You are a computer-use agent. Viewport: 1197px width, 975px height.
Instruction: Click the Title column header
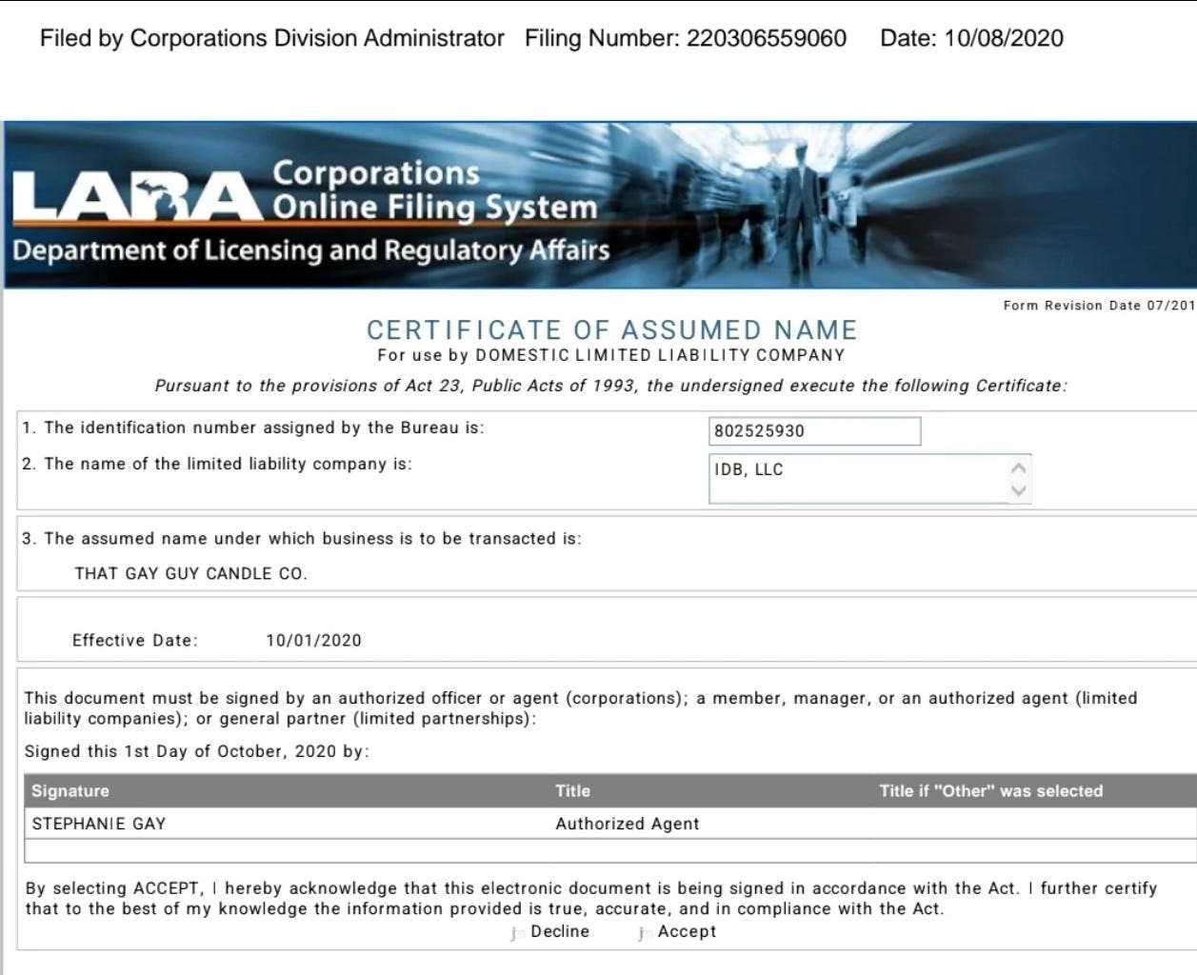point(573,791)
